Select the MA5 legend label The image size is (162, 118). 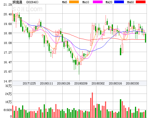[x=65, y=2]
